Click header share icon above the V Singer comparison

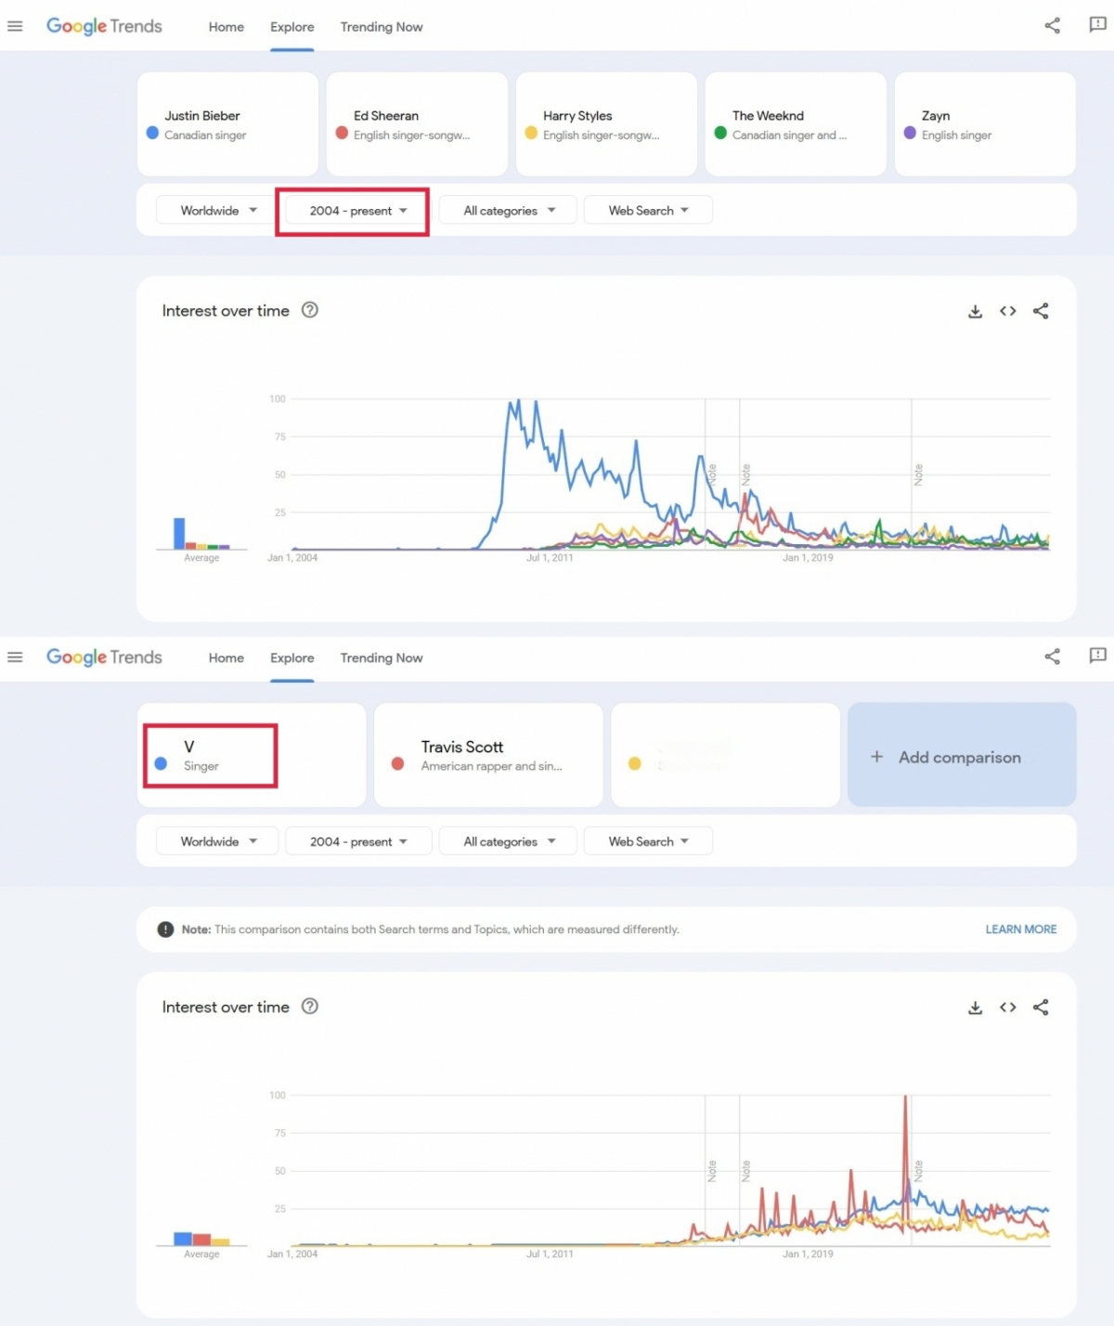(x=1052, y=657)
